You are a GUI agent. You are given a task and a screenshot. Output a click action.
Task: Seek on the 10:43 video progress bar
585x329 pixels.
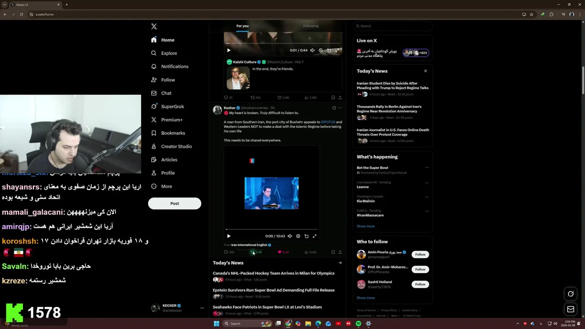[x=271, y=229]
